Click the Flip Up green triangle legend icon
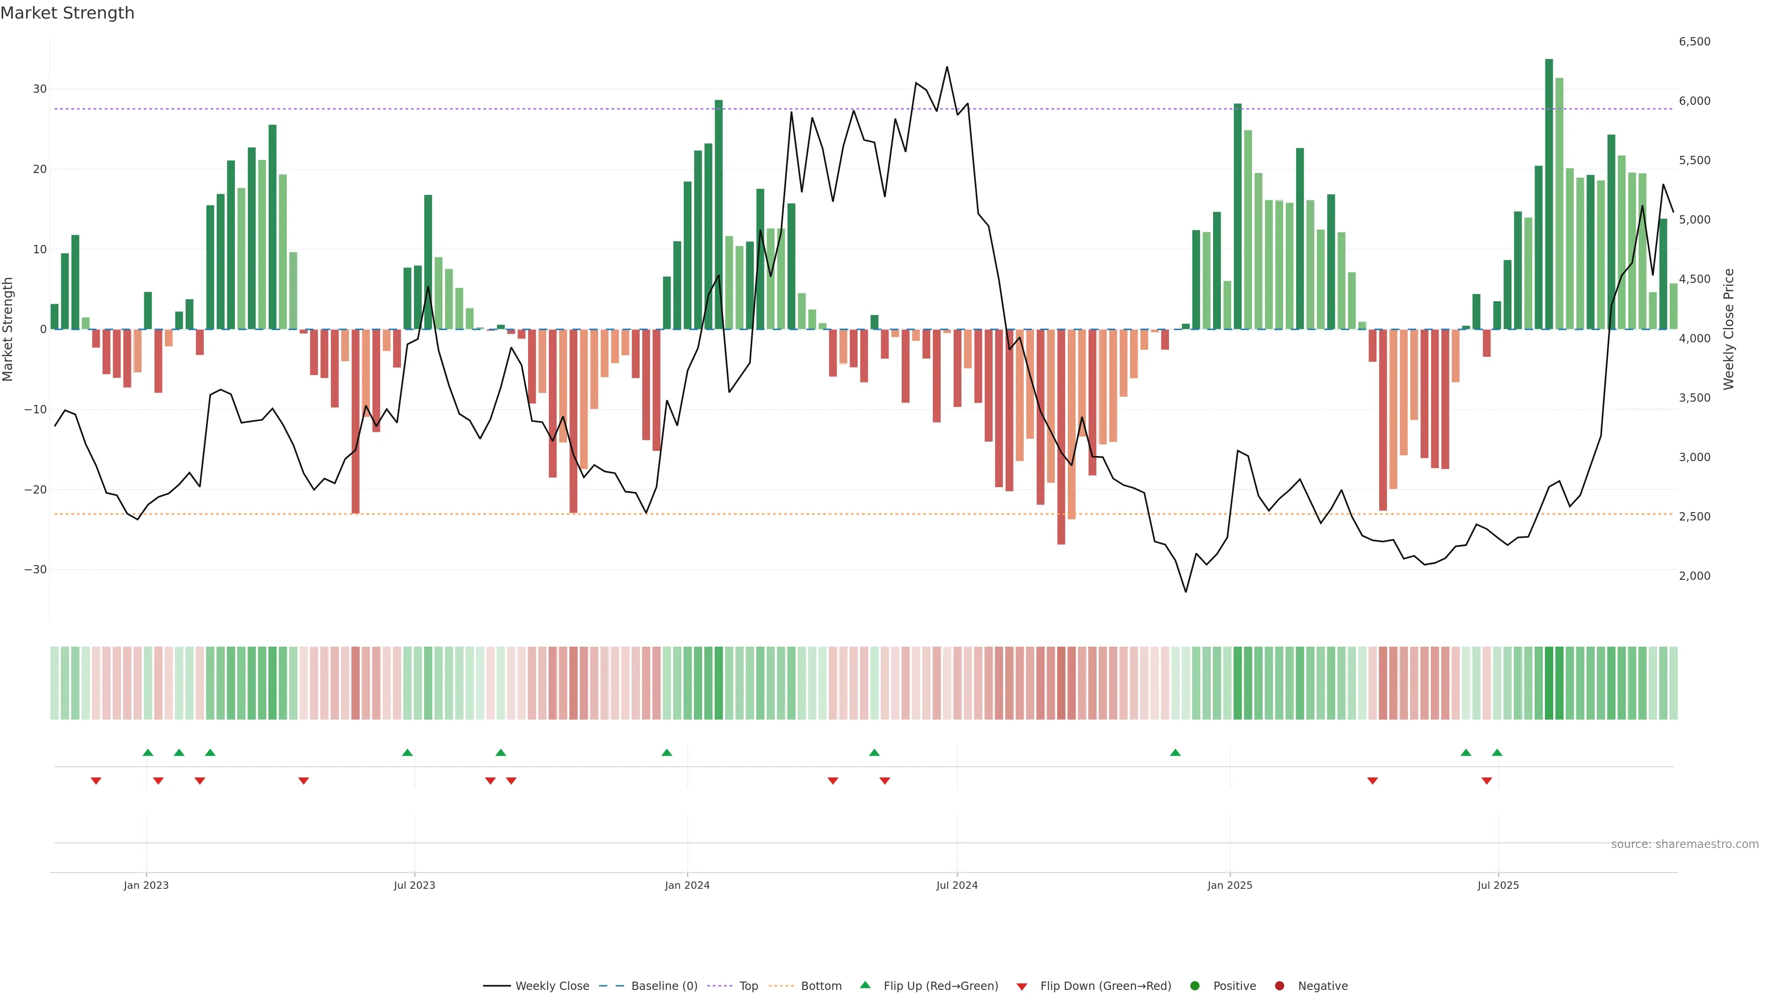The height and width of the screenshot is (1002, 1782). coord(865,985)
